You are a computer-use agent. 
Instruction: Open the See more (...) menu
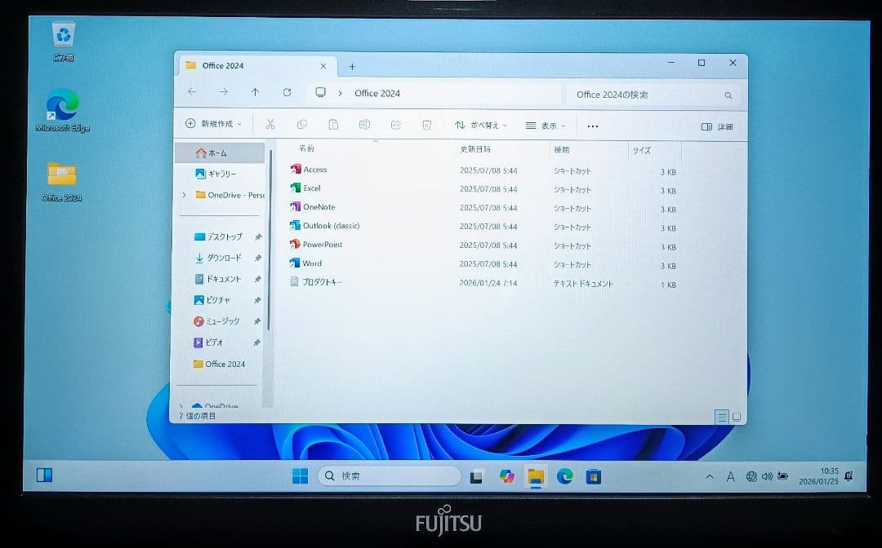[592, 125]
